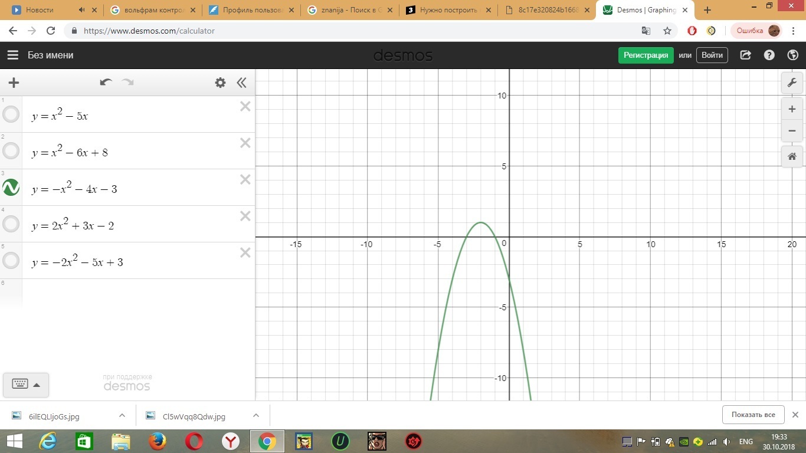Zoom in on the graph
This screenshot has height=453, width=806.
(x=792, y=109)
